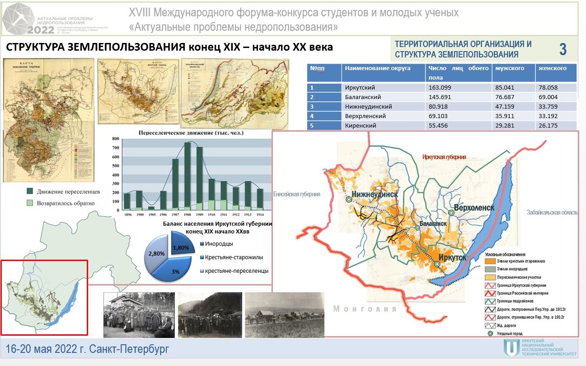
Task: Click the Крестьяне-старожилы pie legend entry
Action: coord(231,257)
